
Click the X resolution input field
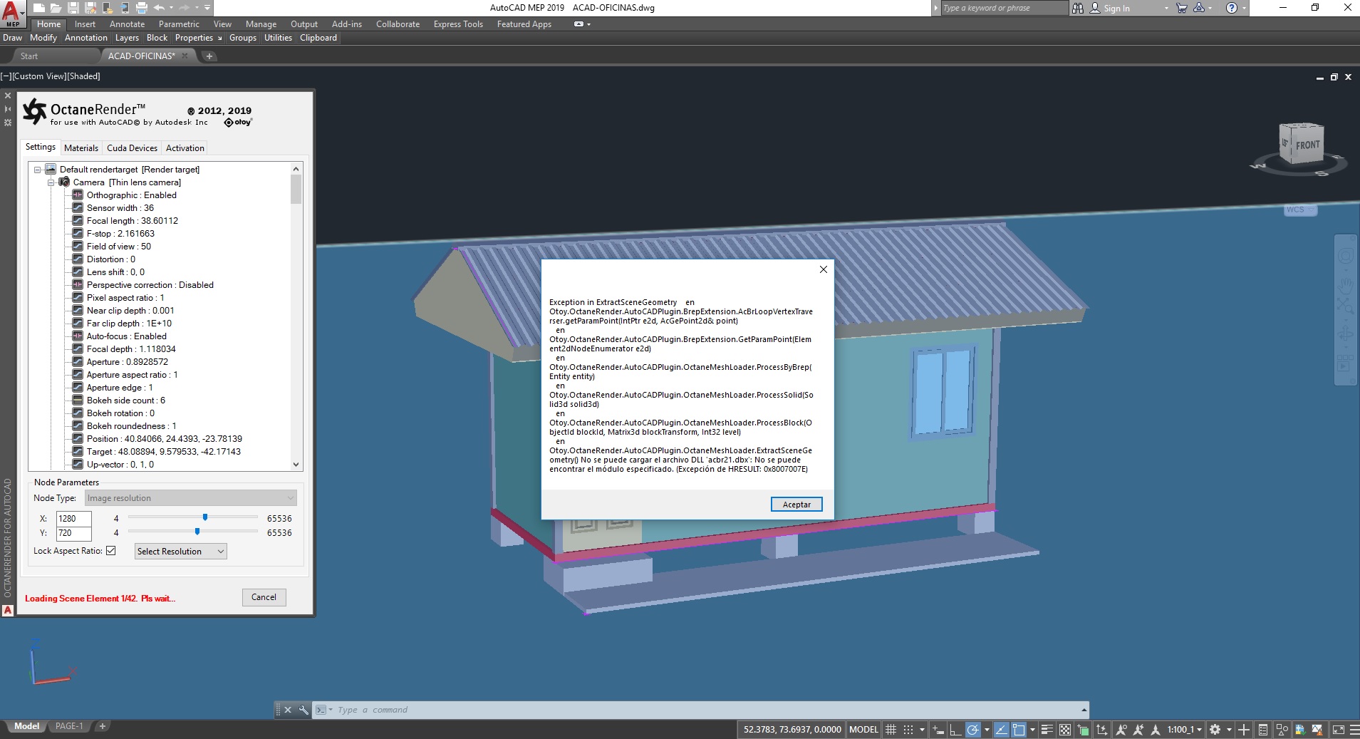pyautogui.click(x=74, y=519)
